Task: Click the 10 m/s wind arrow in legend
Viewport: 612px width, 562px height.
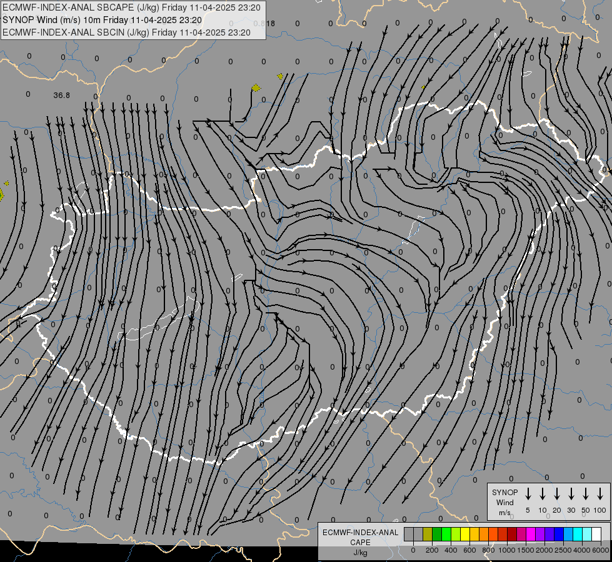Action: 543,494
